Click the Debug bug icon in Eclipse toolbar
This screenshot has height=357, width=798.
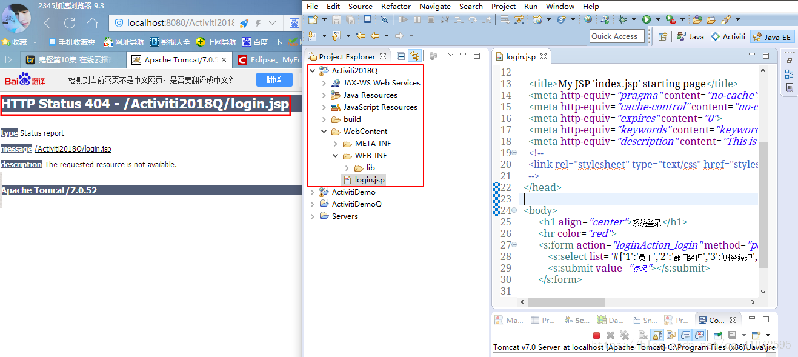coord(622,19)
